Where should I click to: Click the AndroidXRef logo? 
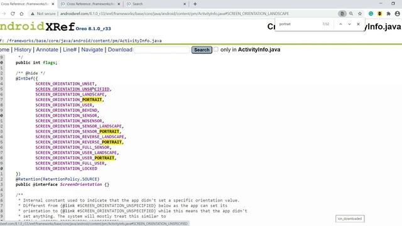[x=38, y=26]
